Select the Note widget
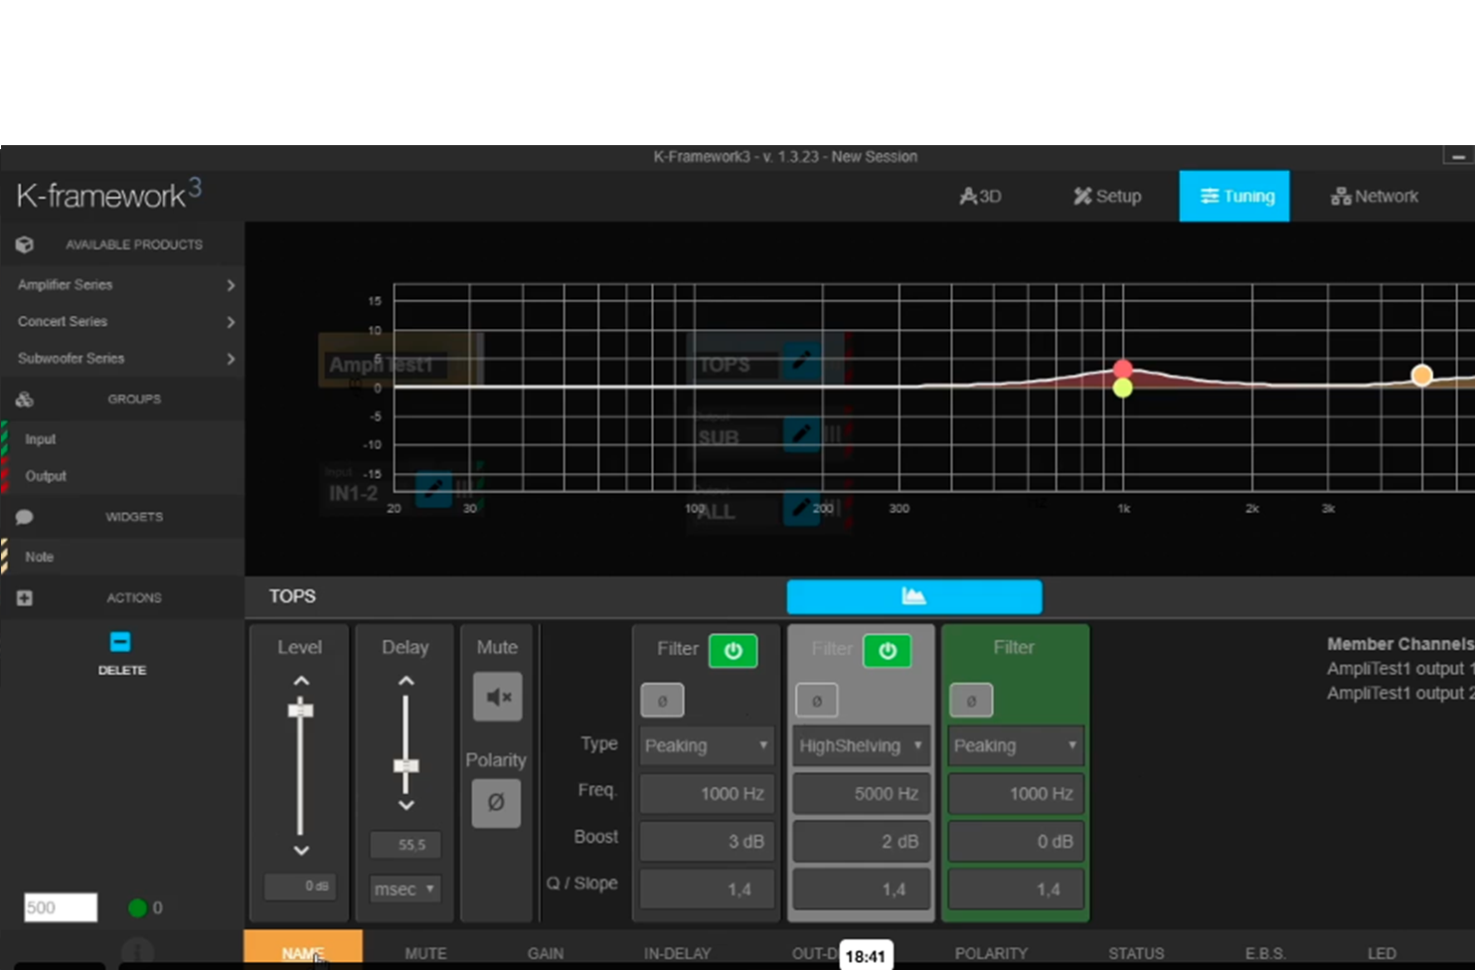Viewport: 1475px width, 970px height. (40, 557)
